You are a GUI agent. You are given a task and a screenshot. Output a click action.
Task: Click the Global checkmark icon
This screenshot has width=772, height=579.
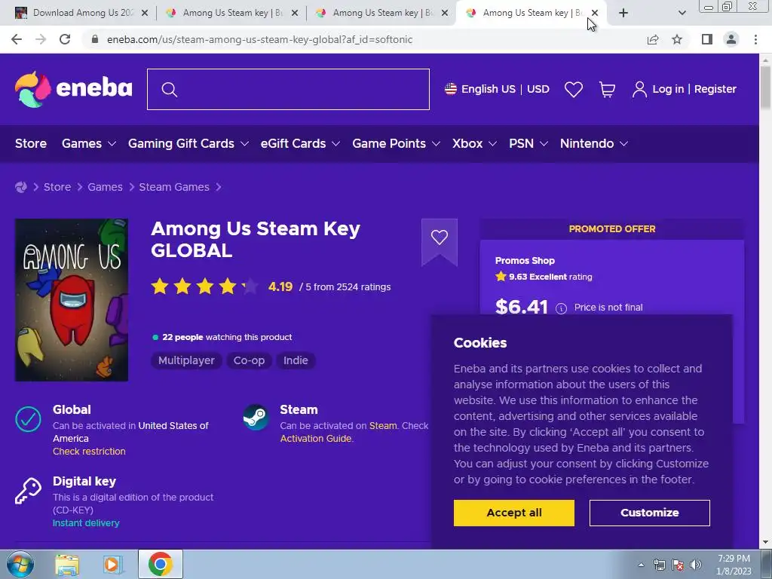tap(28, 419)
